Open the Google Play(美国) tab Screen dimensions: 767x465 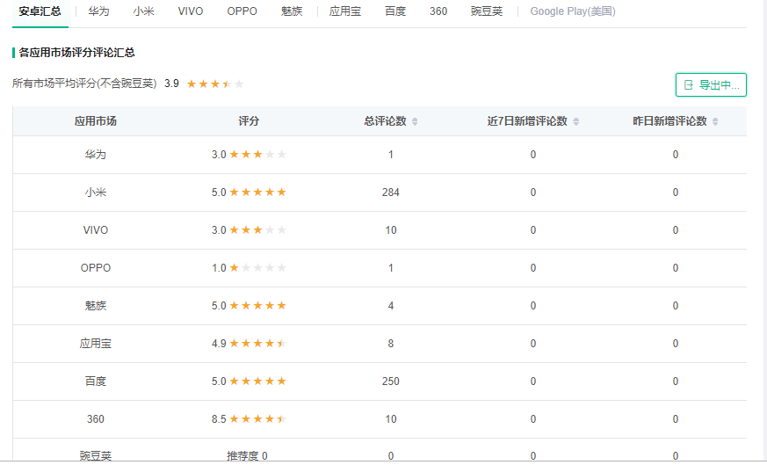pos(573,11)
